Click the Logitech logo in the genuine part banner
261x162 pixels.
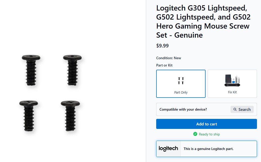coord(168,148)
